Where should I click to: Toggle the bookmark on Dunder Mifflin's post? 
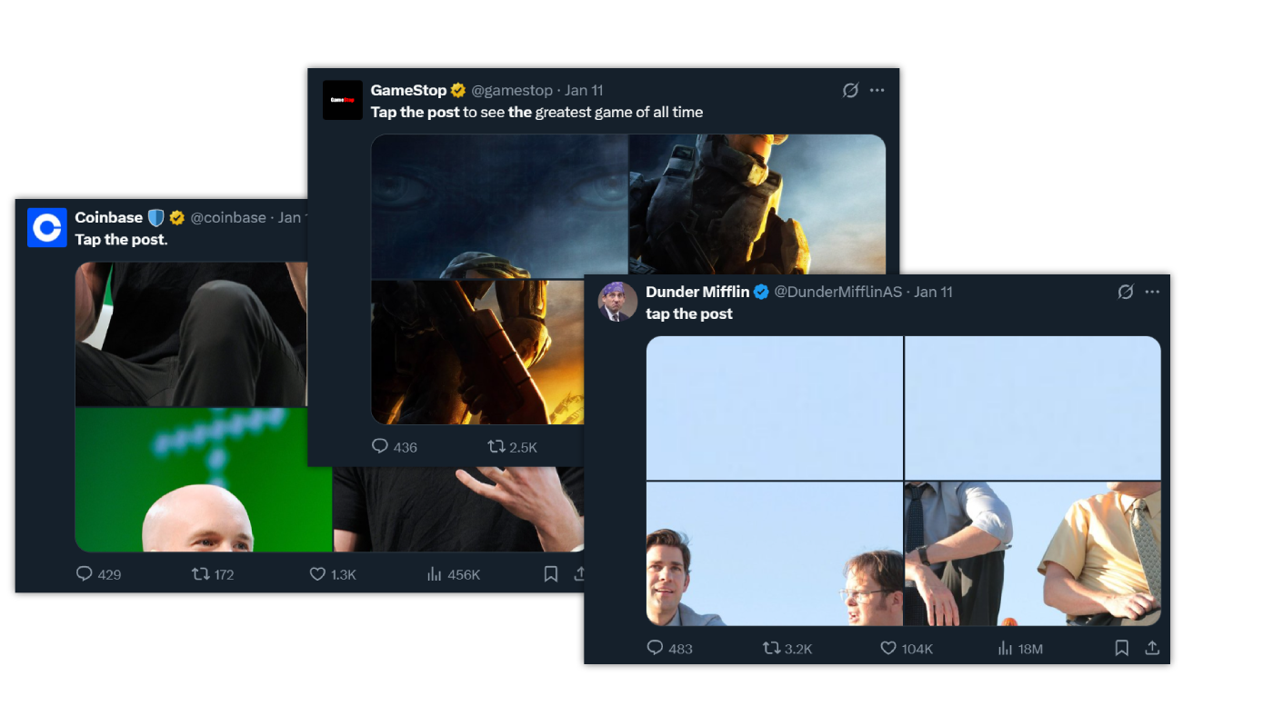[1121, 648]
